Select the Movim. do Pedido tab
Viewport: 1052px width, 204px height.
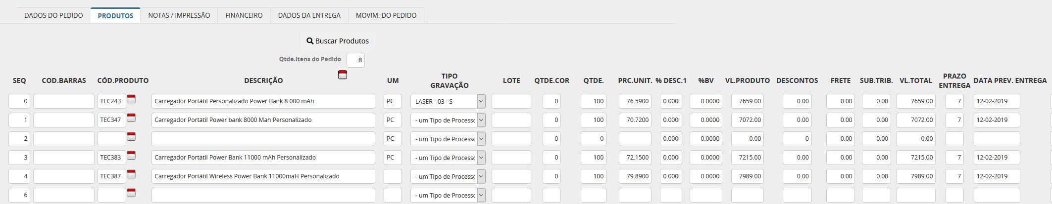click(x=386, y=15)
